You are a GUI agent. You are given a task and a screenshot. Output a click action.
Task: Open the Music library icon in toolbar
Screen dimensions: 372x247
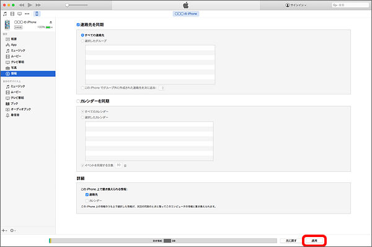tap(5, 14)
